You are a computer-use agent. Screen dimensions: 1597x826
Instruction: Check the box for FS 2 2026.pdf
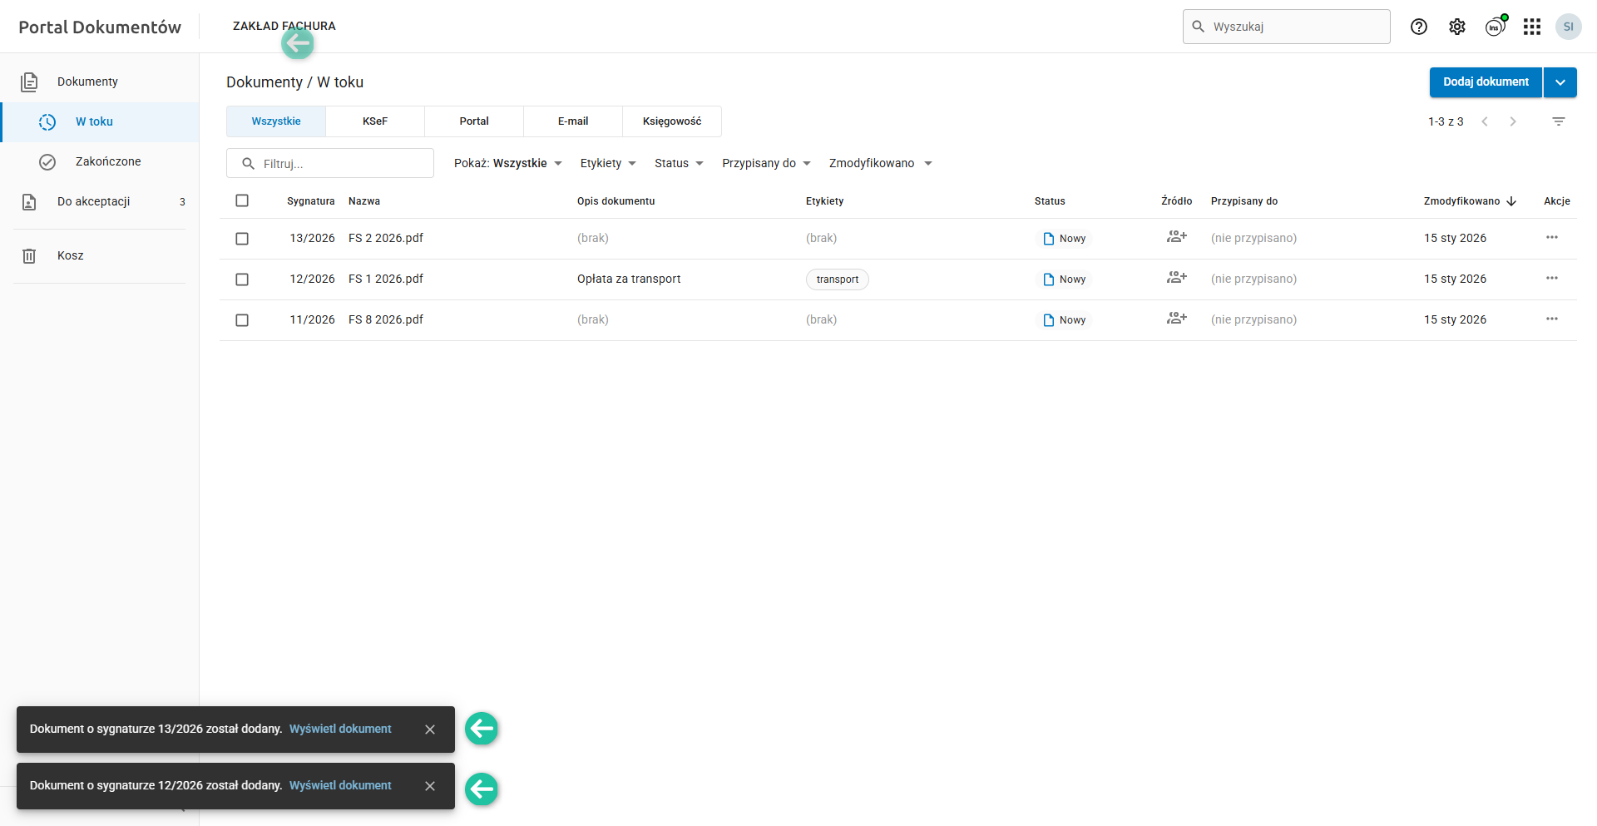(242, 239)
